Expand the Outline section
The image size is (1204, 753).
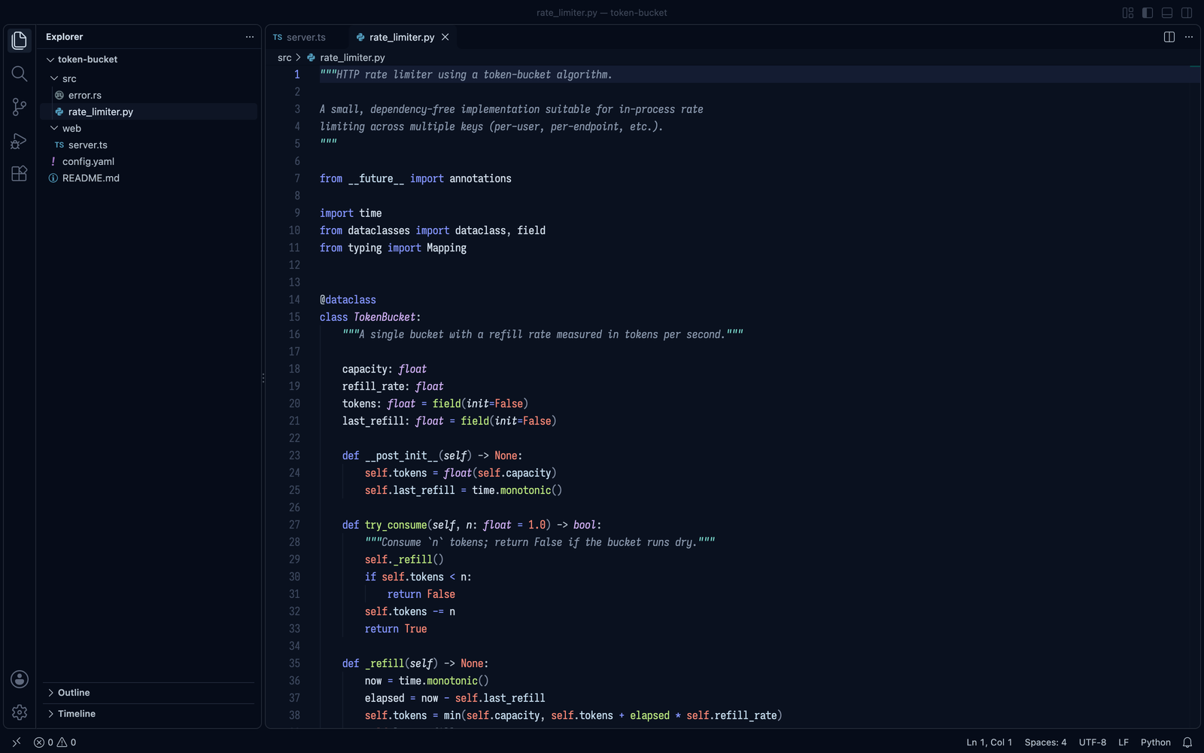click(x=149, y=693)
